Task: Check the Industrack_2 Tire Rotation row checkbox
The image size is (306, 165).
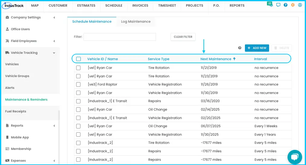Action: pyautogui.click(x=78, y=143)
